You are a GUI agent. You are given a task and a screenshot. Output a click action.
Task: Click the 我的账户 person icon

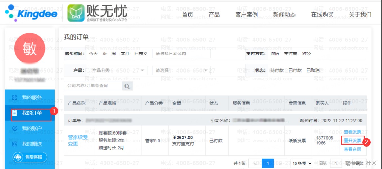[x=15, y=128]
